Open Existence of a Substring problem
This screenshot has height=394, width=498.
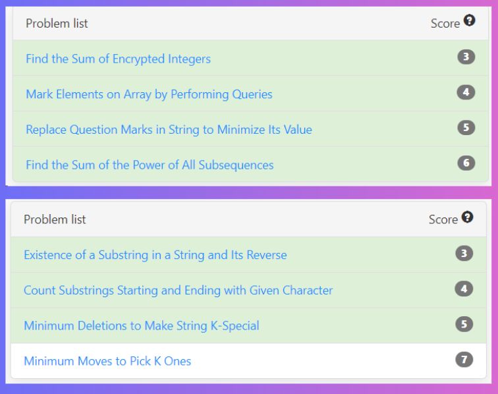[155, 255]
